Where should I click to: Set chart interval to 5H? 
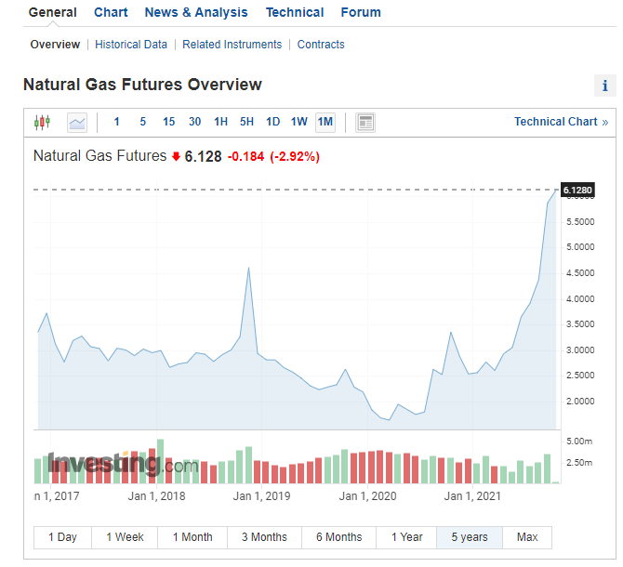pos(246,122)
